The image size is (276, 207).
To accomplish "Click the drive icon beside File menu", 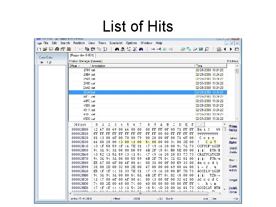I will pos(39,43).
